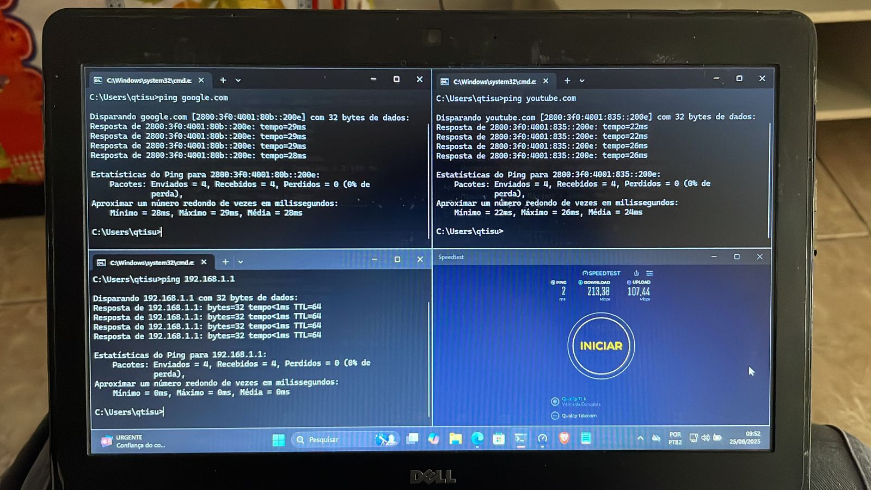Open the Speedtest hamburger menu
The width and height of the screenshot is (871, 490).
649,273
